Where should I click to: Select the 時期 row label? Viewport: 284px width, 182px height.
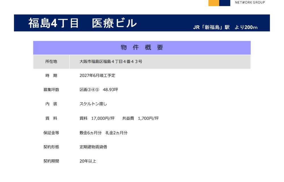51,76
